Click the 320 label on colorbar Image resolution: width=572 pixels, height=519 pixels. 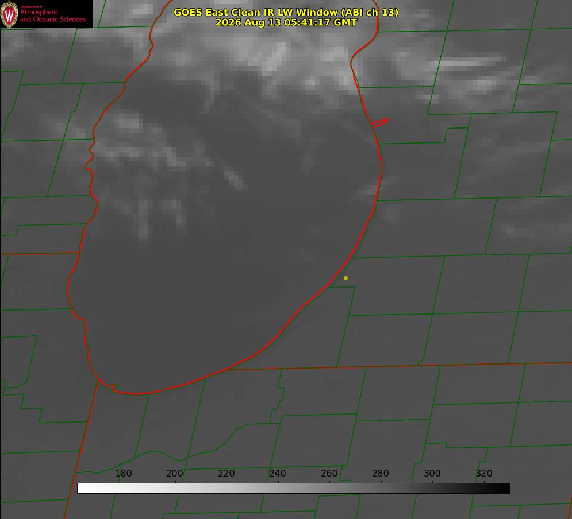pyautogui.click(x=484, y=473)
